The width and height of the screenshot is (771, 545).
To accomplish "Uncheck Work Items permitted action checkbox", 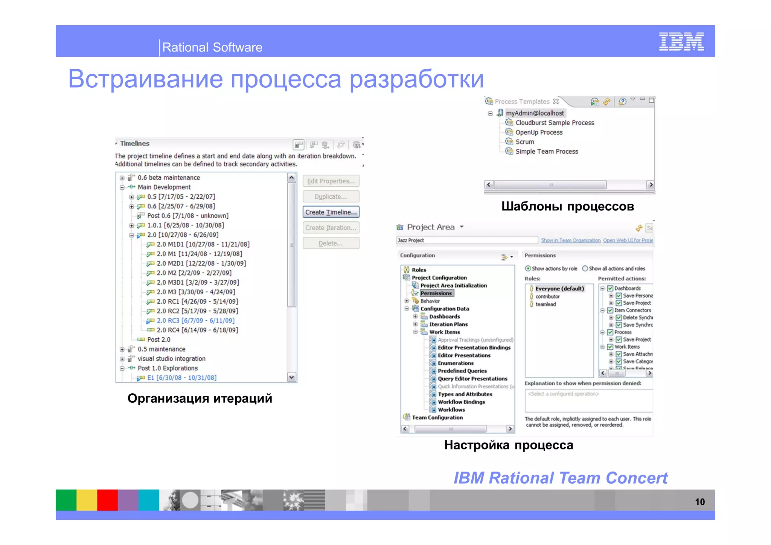I will (x=610, y=347).
